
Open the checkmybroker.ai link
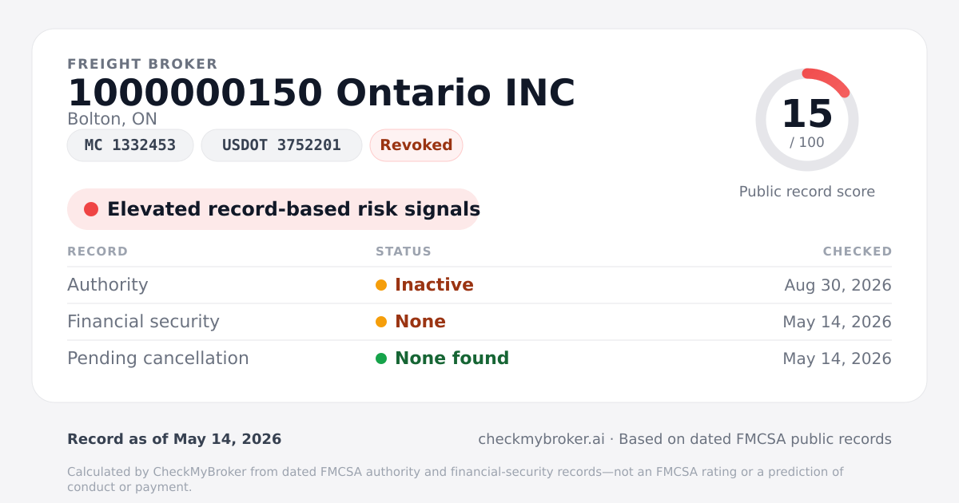pos(541,439)
